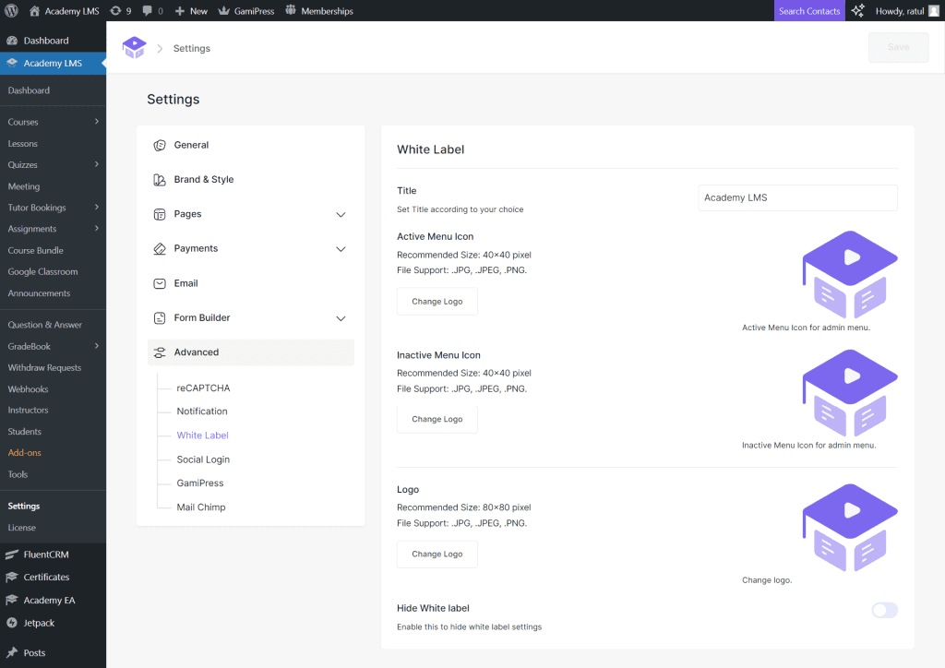945x668 pixels.
Task: Click the Form Builder document icon
Action: pyautogui.click(x=162, y=317)
